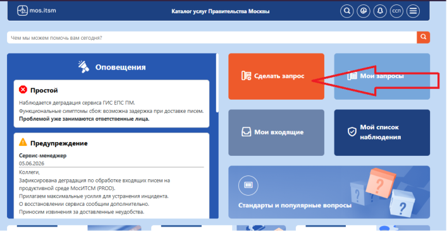Click the mos.itsm logo in the header
This screenshot has width=447, height=231.
coord(36,11)
